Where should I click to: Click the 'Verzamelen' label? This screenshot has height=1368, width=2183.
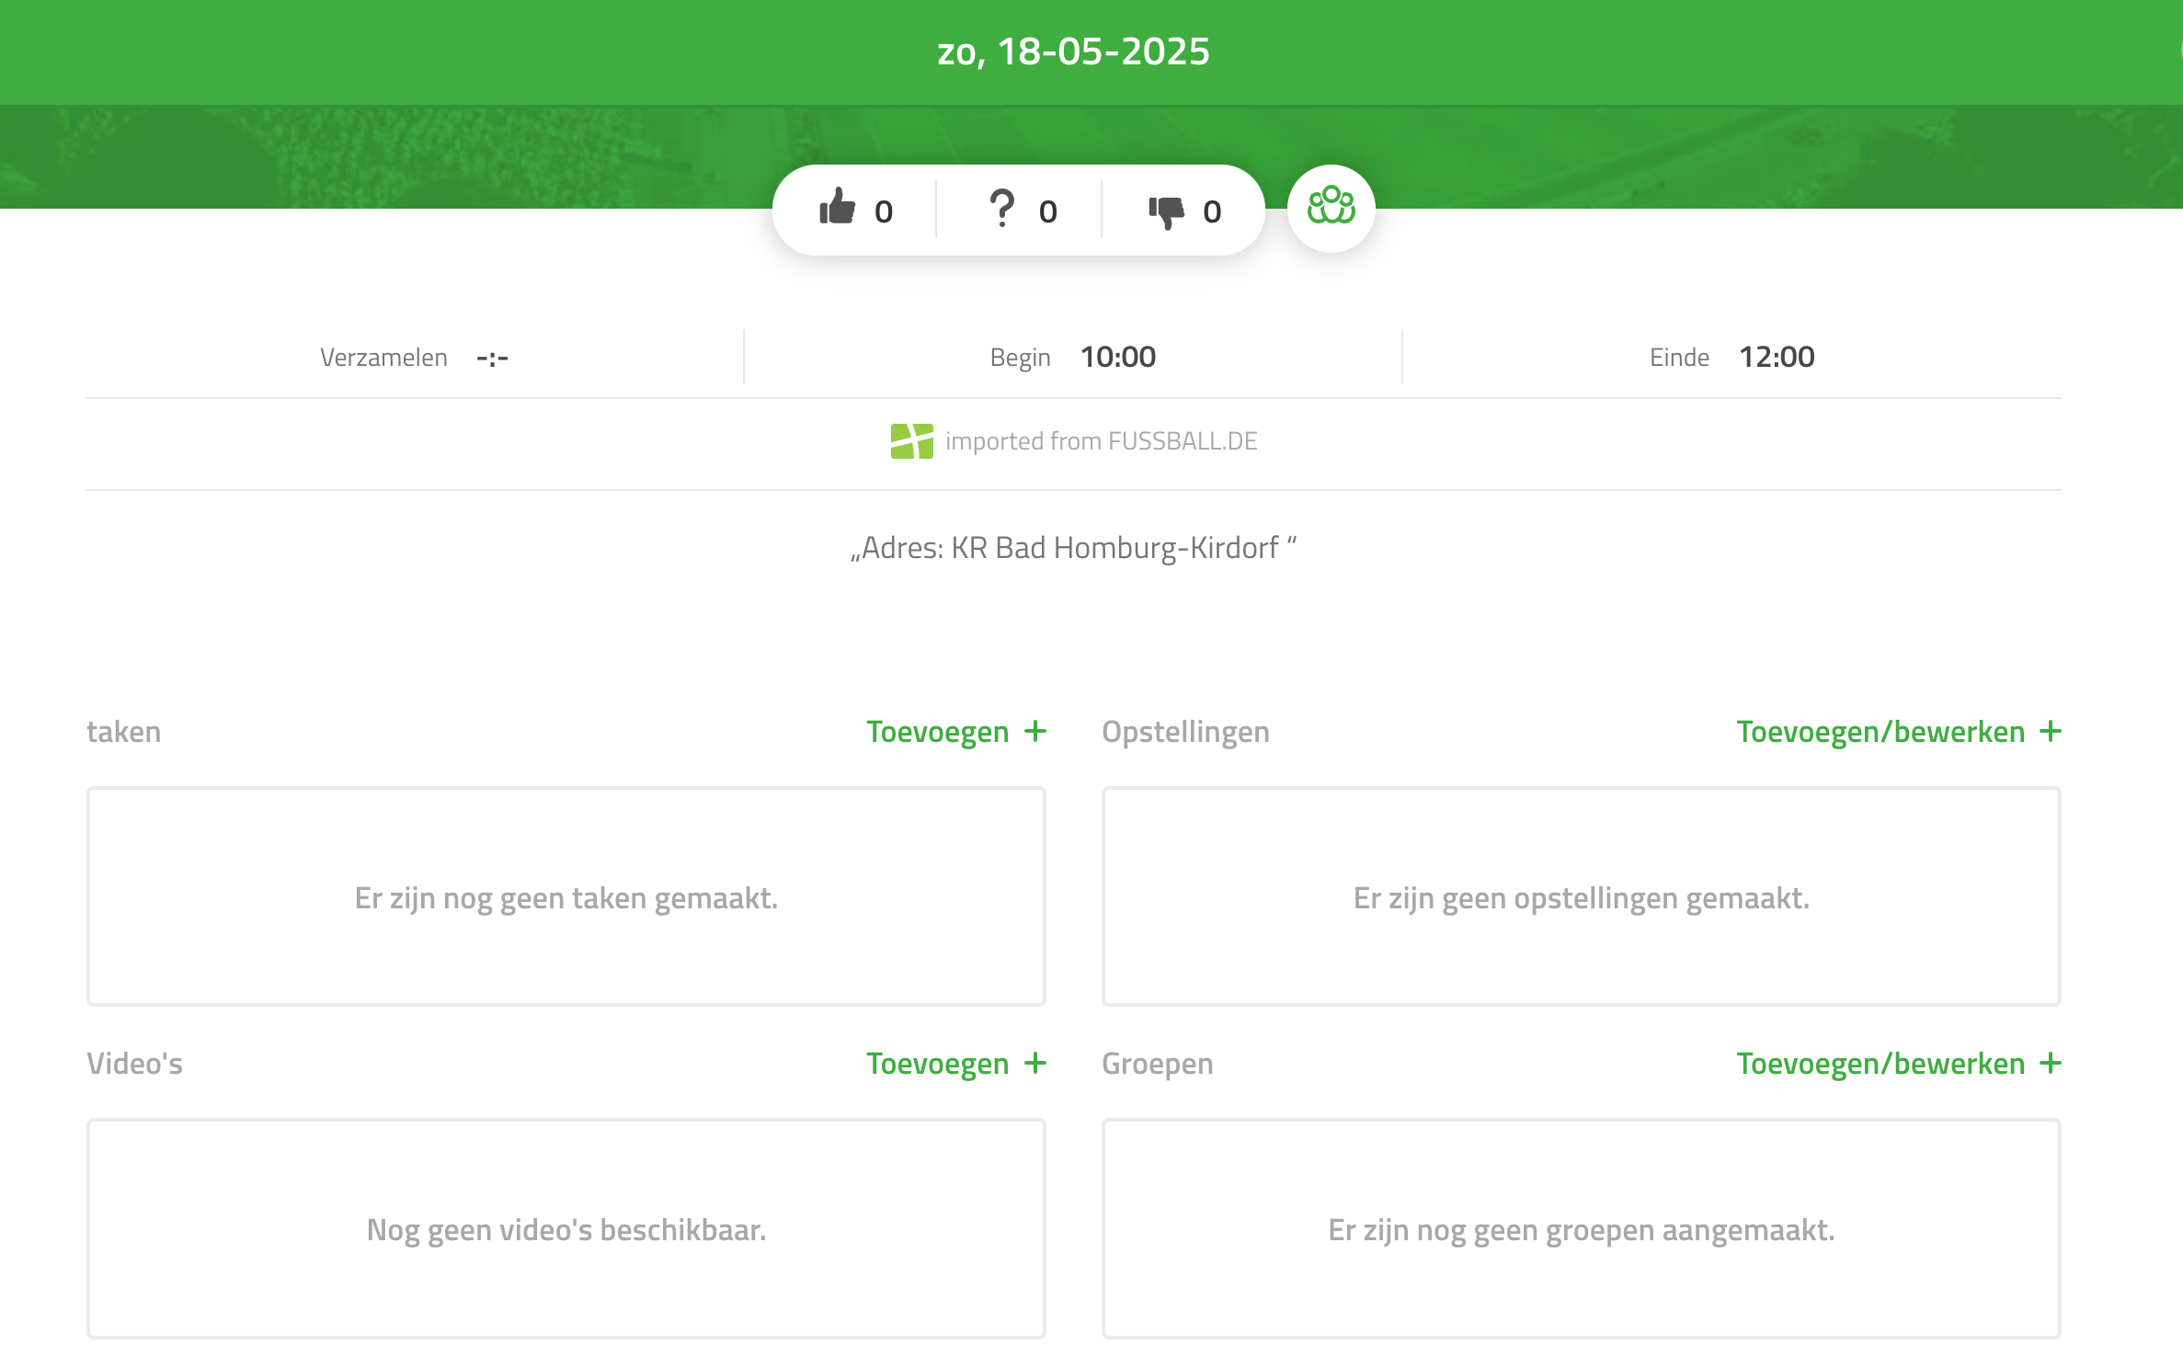[x=383, y=358]
